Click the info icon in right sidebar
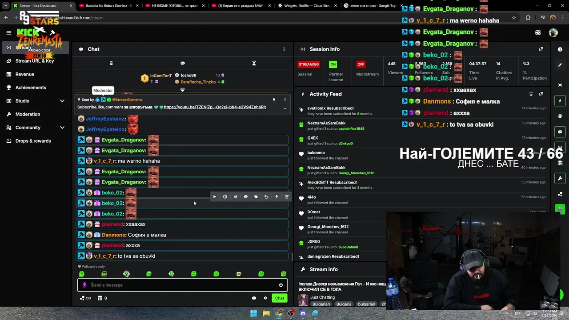The width and height of the screenshot is (569, 320). pos(560,49)
